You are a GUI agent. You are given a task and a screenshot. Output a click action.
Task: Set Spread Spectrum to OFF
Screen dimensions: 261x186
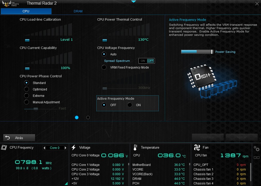click(151, 61)
